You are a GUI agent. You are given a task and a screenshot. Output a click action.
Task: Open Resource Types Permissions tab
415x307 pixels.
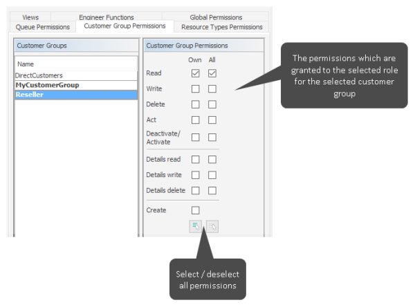click(x=221, y=27)
